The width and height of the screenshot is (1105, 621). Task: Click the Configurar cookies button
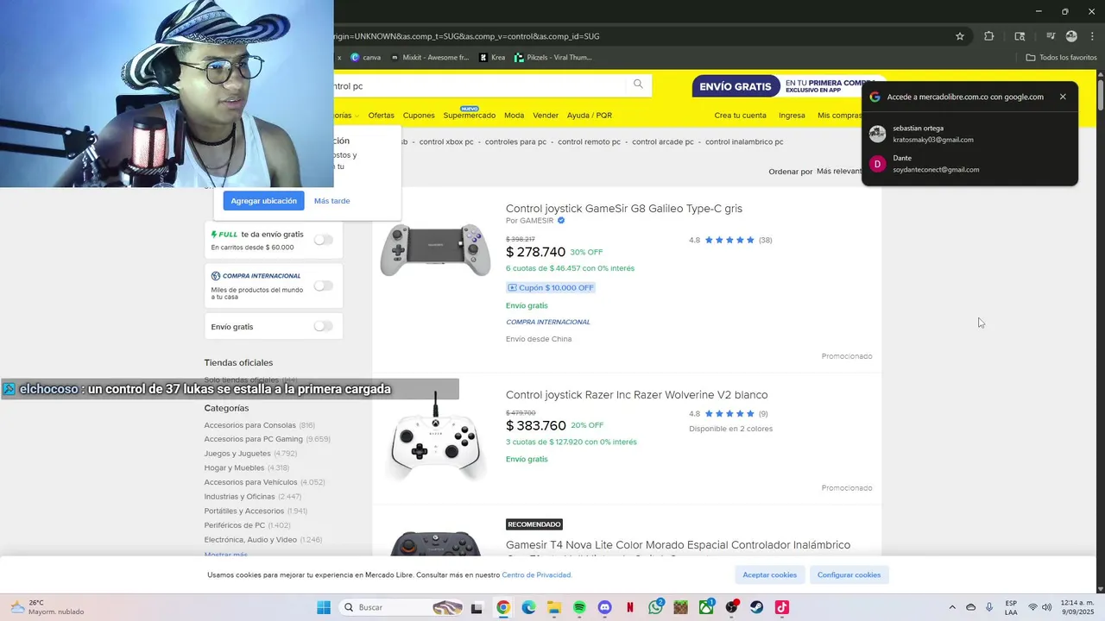(849, 574)
